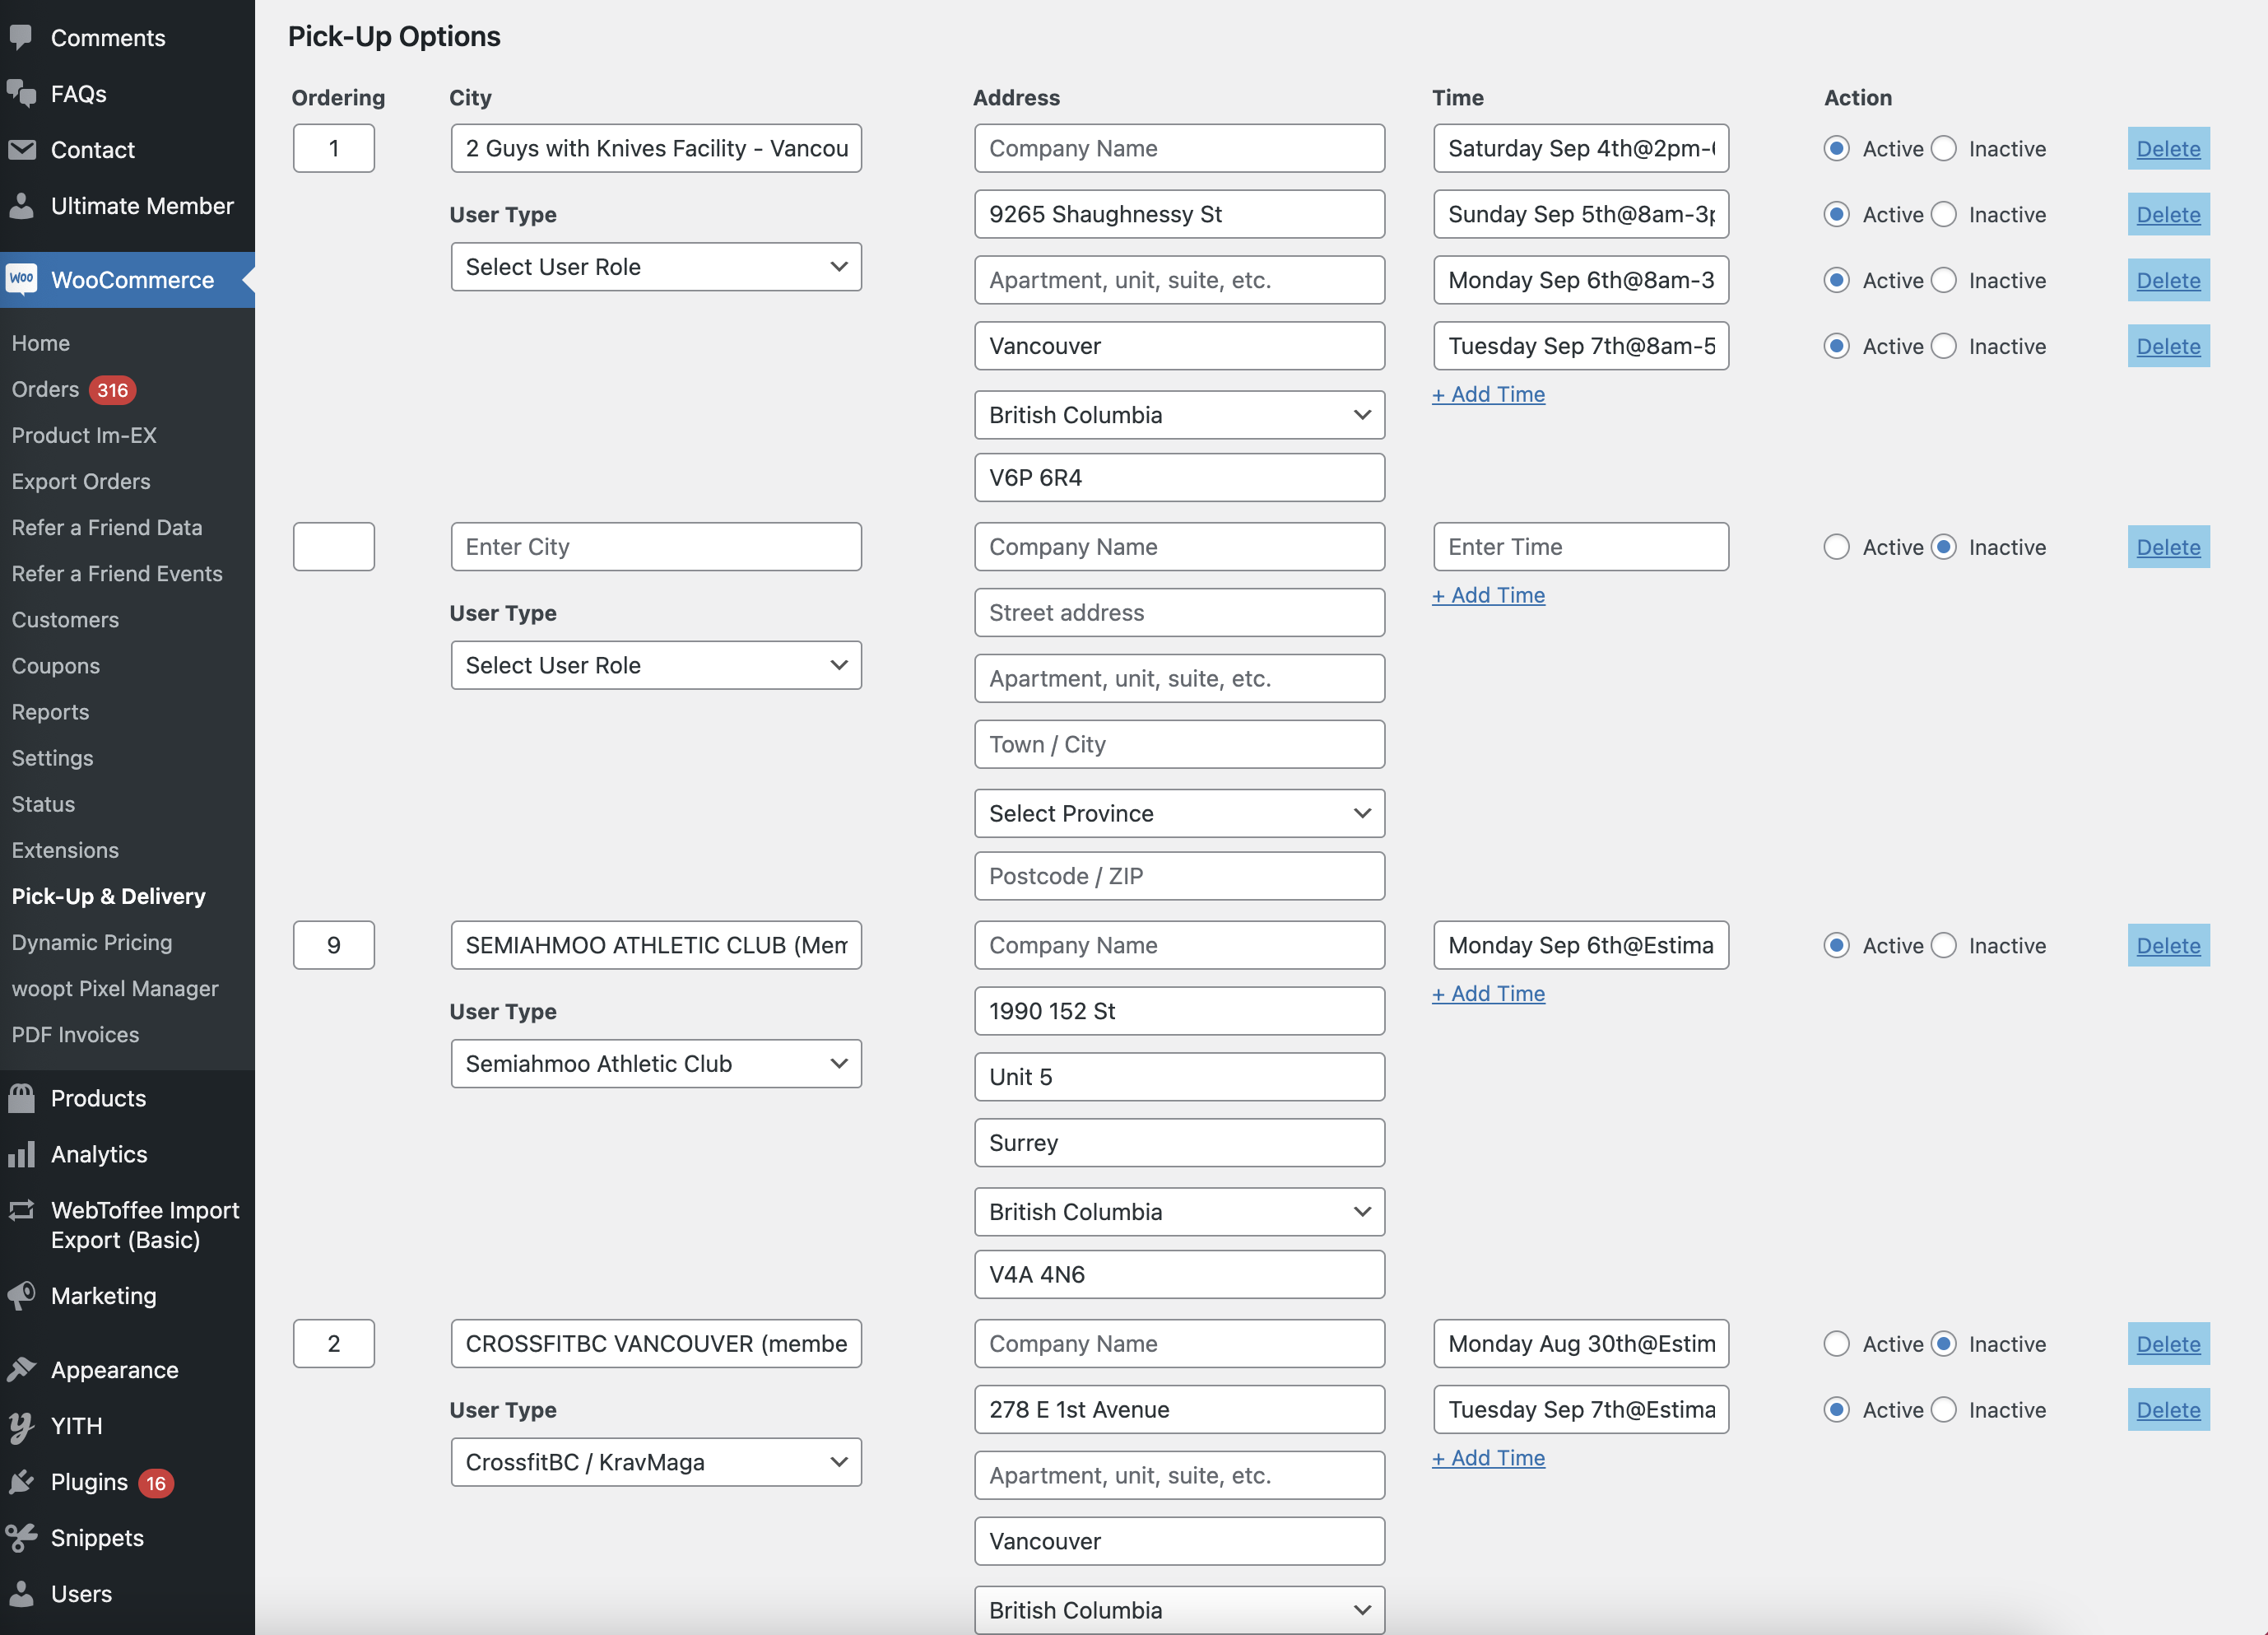
Task: Mark Monday Aug 30th time as Active
Action: [x=1836, y=1344]
